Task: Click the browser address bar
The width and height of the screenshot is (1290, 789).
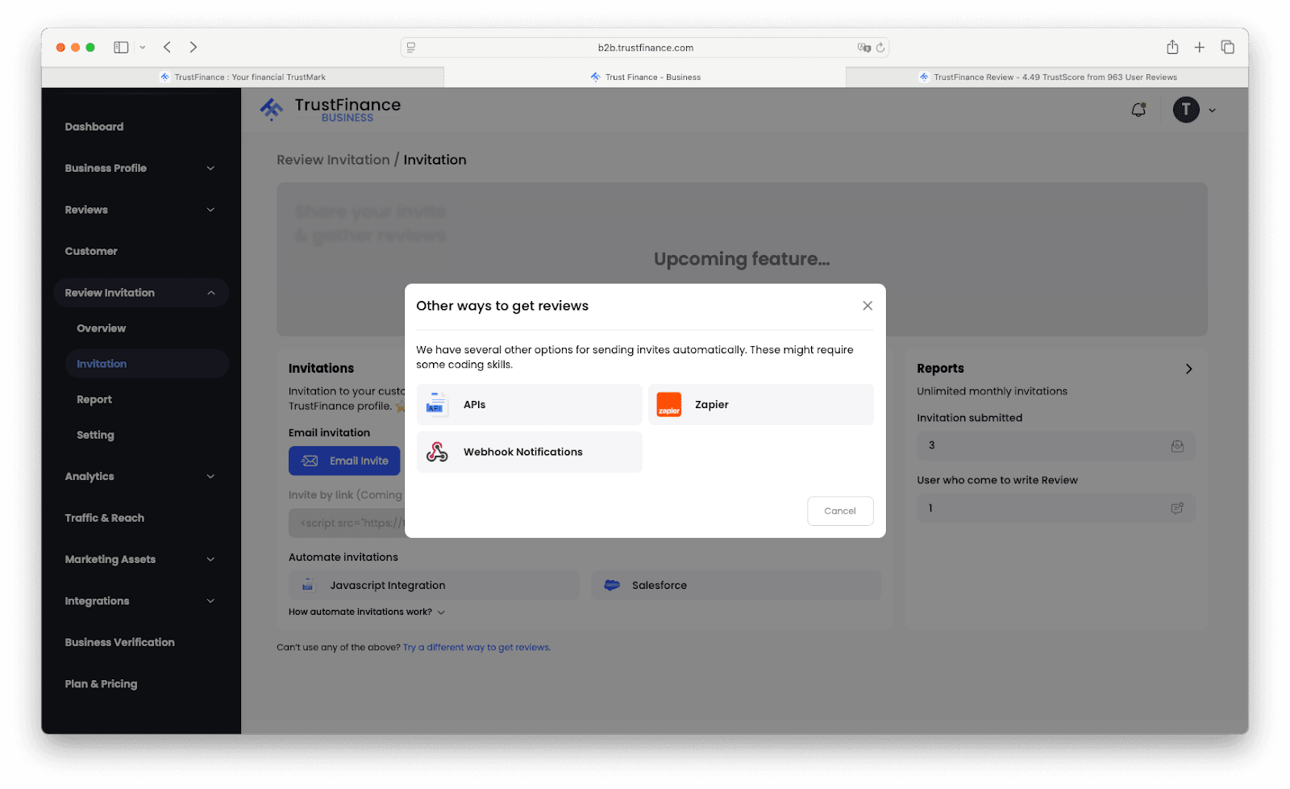Action: click(645, 48)
